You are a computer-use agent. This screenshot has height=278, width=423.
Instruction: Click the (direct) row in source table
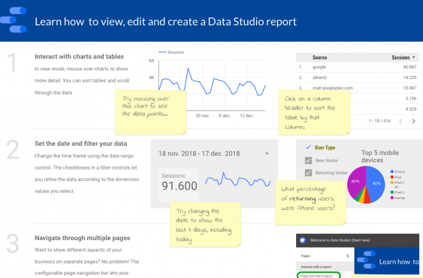358,77
